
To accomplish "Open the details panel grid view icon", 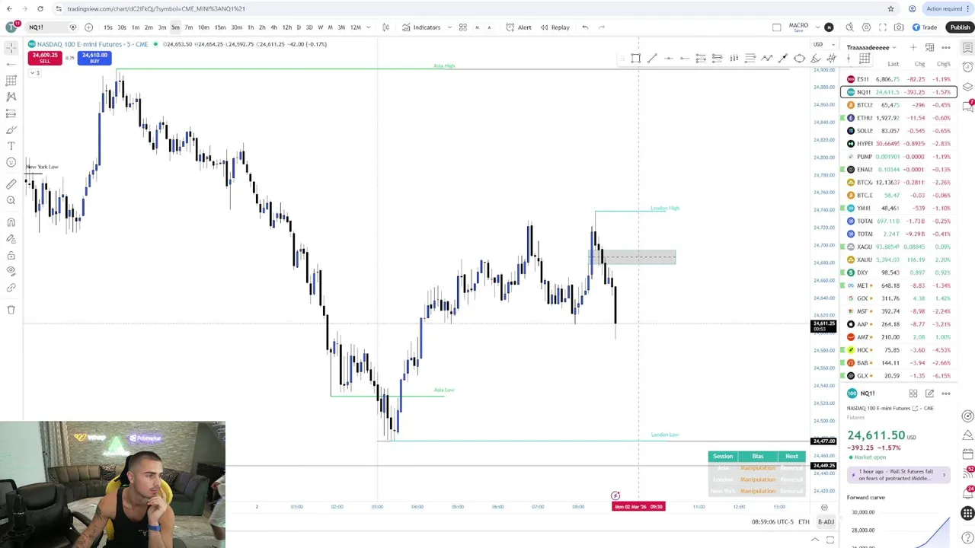I will click(x=913, y=393).
